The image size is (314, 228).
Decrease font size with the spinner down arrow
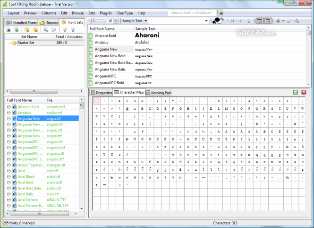click(x=116, y=22)
